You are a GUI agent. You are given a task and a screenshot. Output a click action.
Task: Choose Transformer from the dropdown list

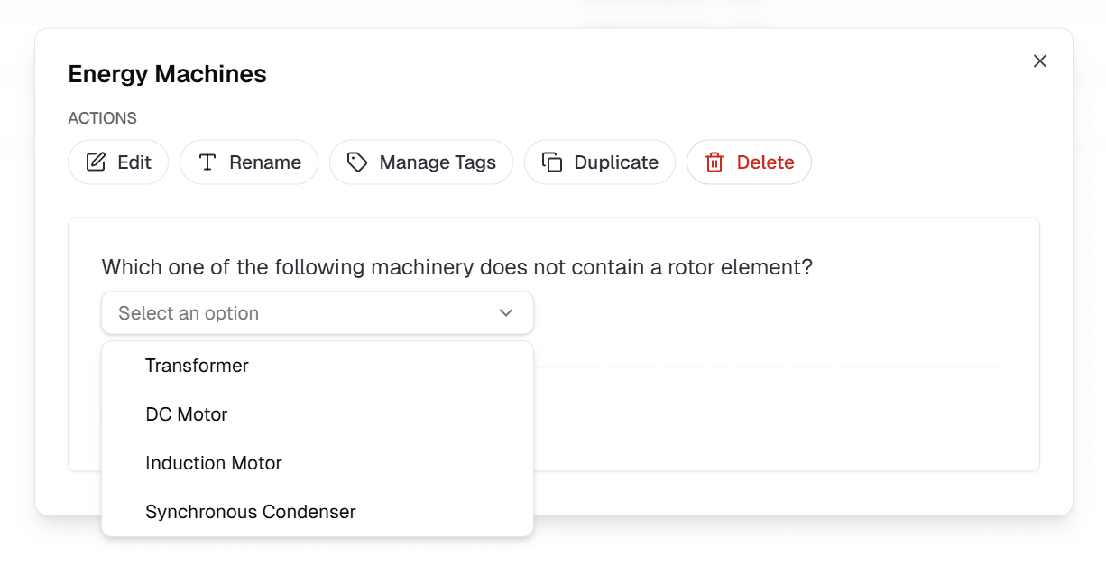[197, 366]
